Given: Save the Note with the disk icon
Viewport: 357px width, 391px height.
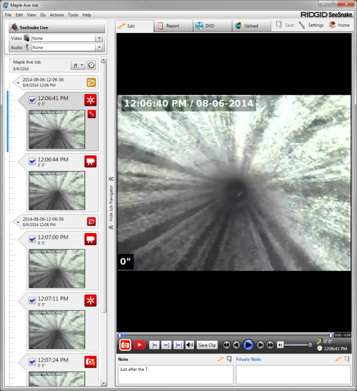Looking at the screenshot, I should click(229, 359).
